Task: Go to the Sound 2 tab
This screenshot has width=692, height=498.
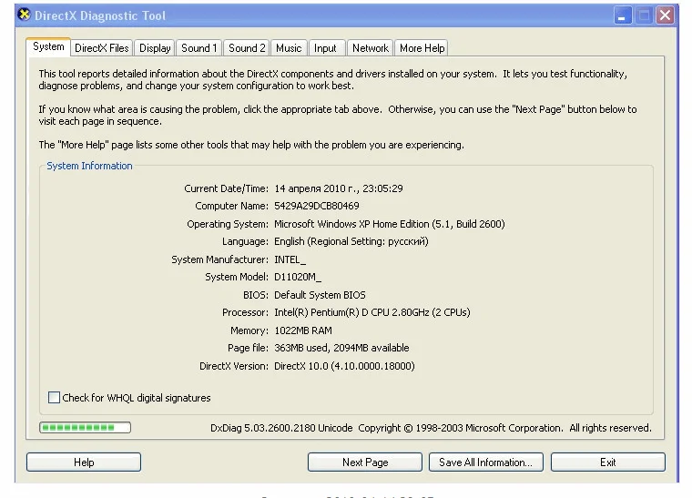Action: pyautogui.click(x=247, y=48)
